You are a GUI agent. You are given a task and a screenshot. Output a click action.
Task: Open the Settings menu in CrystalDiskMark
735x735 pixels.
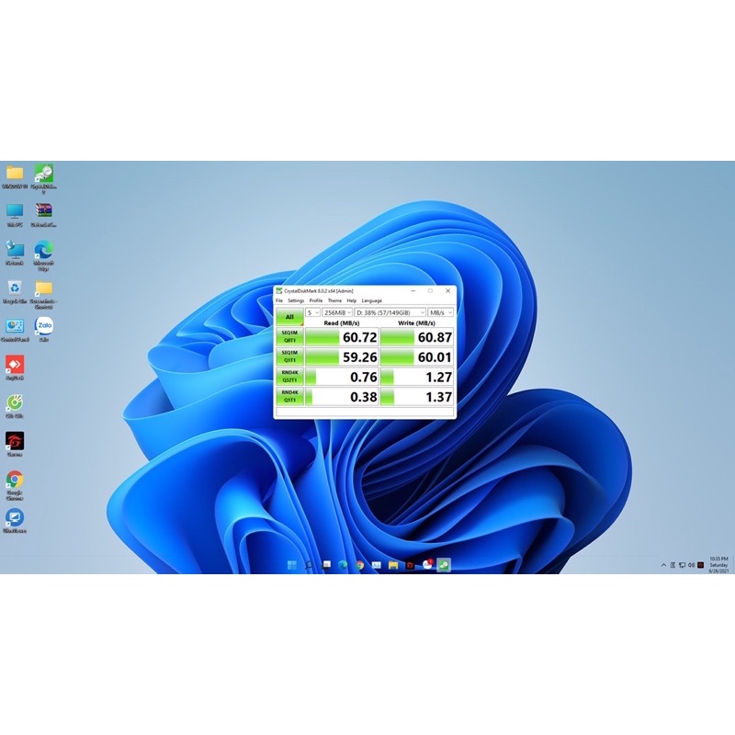click(296, 300)
